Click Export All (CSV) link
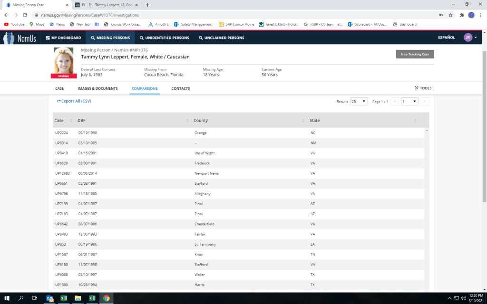The width and height of the screenshot is (487, 304). 74,101
